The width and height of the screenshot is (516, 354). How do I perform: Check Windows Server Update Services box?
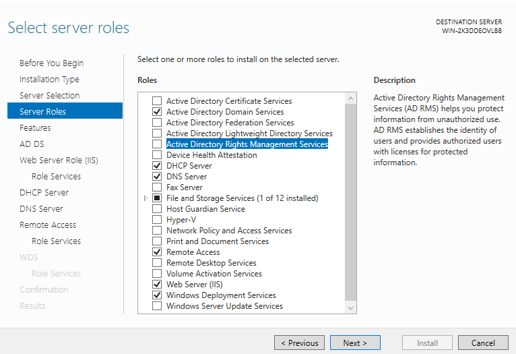coord(157,306)
